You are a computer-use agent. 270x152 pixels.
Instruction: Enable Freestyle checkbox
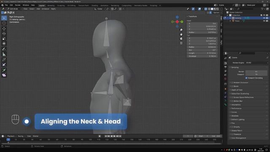tap(232, 134)
